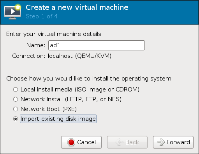This screenshot has width=199, height=154.
Task: Click the 'Step 1 of 4' subtitle
Action: pyautogui.click(x=42, y=16)
